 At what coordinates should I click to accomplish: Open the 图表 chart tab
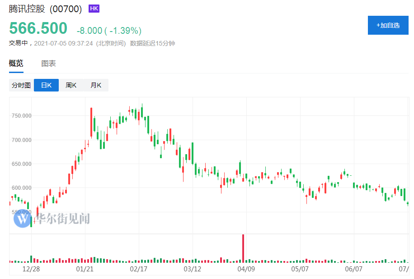click(48, 63)
